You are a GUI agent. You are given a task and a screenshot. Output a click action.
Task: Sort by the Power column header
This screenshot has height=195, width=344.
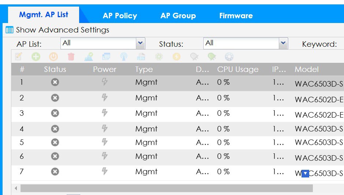(105, 69)
